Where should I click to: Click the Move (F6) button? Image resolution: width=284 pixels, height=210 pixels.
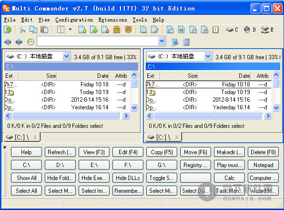coord(195,152)
